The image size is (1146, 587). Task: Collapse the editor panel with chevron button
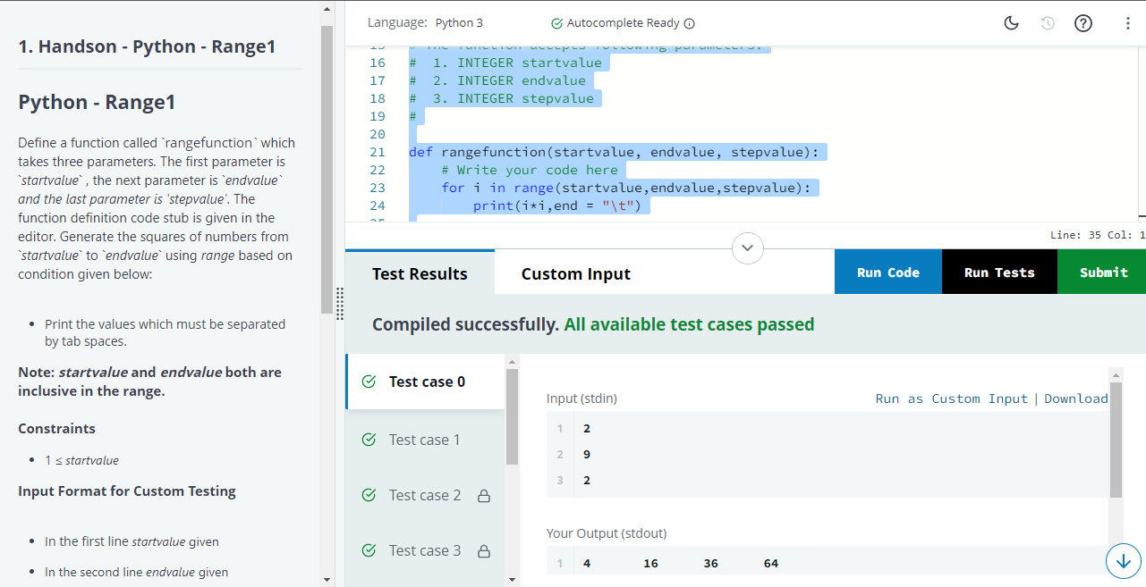coord(749,246)
